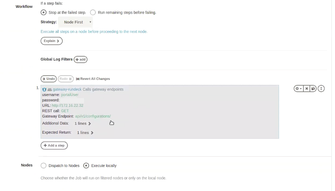
Task: Click the node-step icon beside gateway-rundeck
Action: [x=50, y=90]
